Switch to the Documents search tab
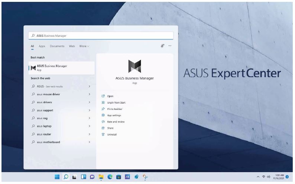Image resolution: width=295 pixels, height=184 pixels. point(57,46)
